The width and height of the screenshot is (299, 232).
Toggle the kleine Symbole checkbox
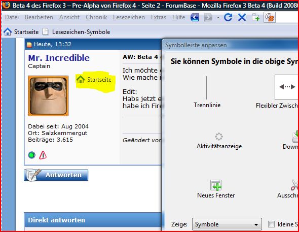click(271, 224)
